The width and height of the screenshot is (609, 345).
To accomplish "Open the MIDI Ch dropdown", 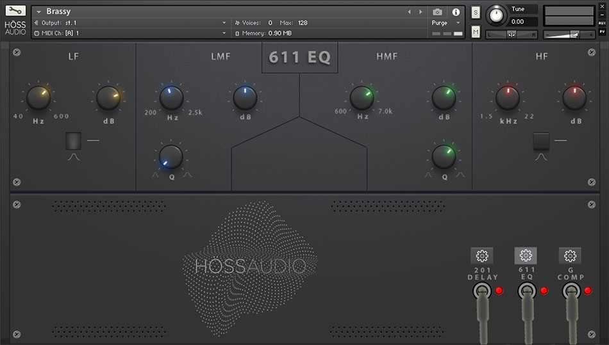I will click(131, 33).
